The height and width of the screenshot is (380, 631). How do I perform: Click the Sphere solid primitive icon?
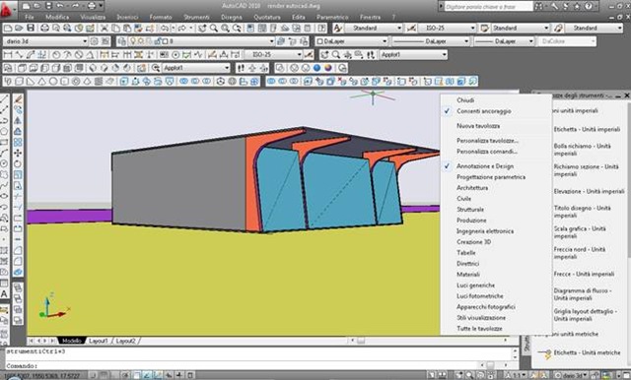[52, 81]
